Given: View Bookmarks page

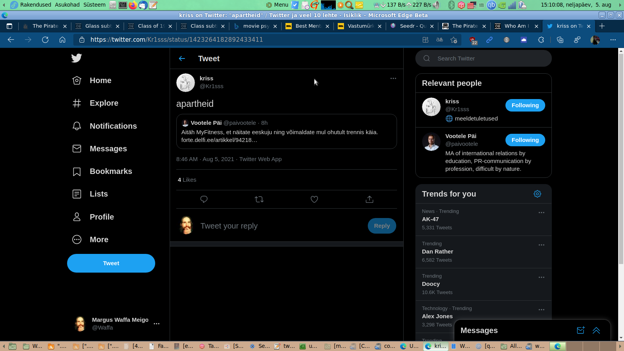Looking at the screenshot, I should tap(102, 171).
